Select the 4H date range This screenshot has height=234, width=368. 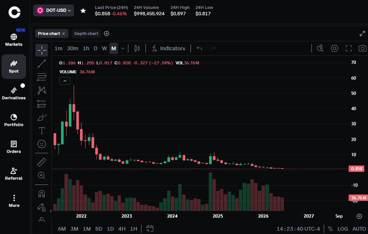point(122,229)
